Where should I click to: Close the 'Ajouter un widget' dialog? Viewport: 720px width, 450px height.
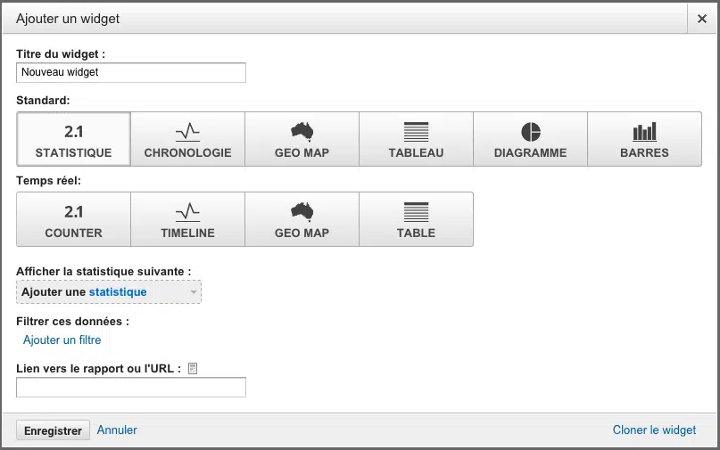click(x=701, y=19)
